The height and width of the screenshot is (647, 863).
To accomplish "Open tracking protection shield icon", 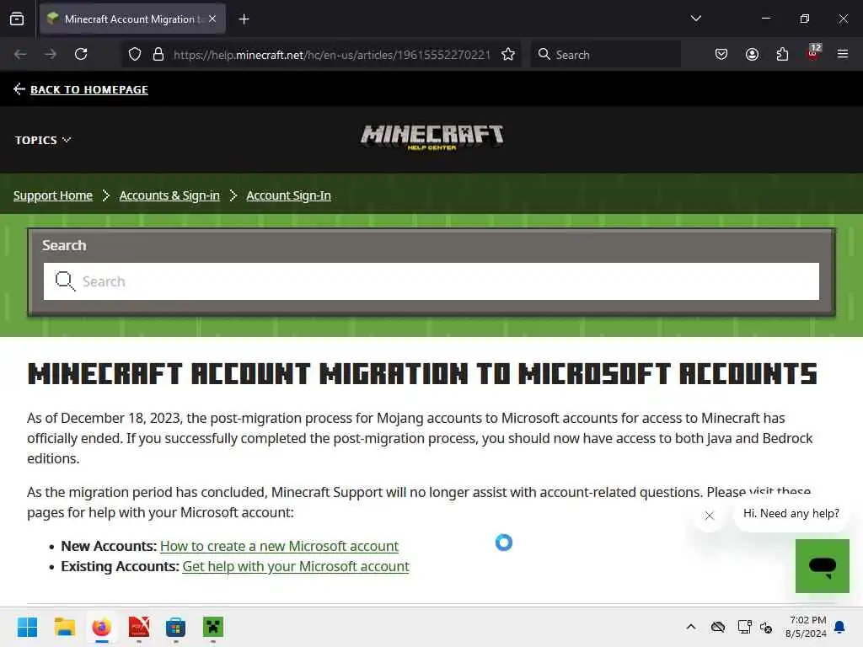I will (135, 54).
